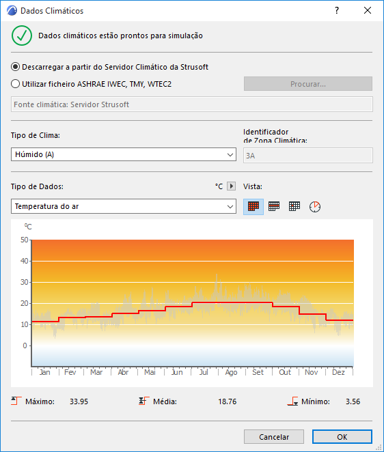384x452 pixels.
Task: Click the Set label on chart axis
Action: coord(258,372)
